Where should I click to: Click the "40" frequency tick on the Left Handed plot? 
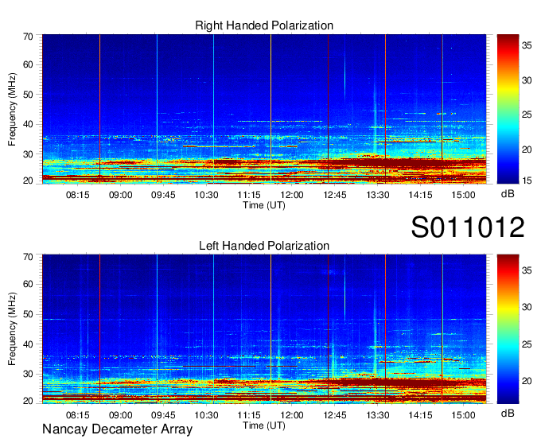[28, 344]
